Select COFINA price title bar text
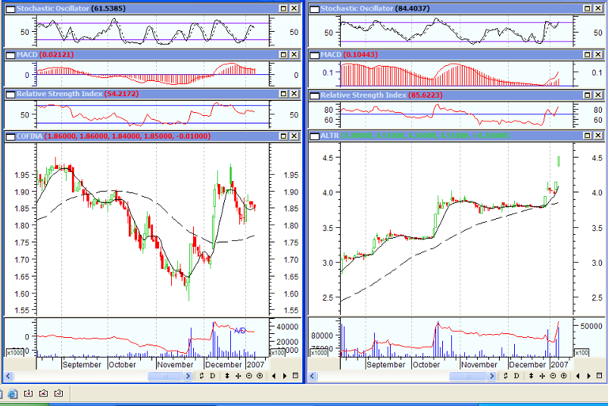 114,136
